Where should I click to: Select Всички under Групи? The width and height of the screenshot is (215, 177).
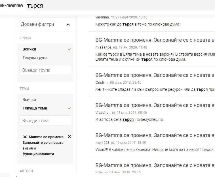[x=29, y=49]
